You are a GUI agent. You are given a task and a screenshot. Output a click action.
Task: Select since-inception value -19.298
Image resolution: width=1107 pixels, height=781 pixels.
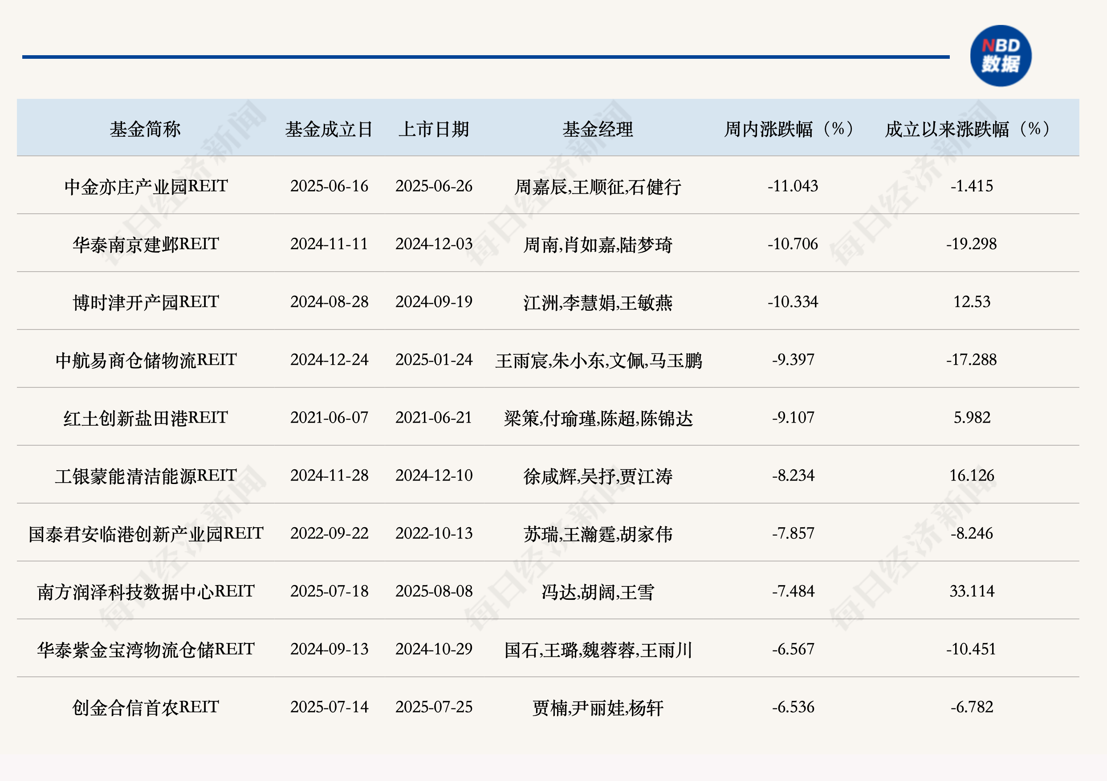coord(971,244)
